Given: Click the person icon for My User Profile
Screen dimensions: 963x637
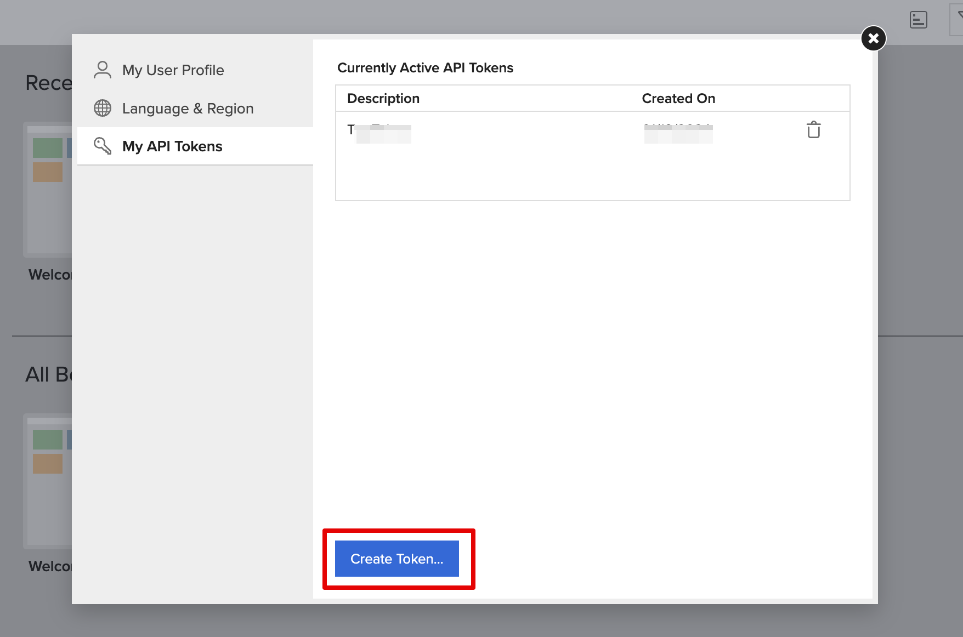Looking at the screenshot, I should (x=103, y=70).
